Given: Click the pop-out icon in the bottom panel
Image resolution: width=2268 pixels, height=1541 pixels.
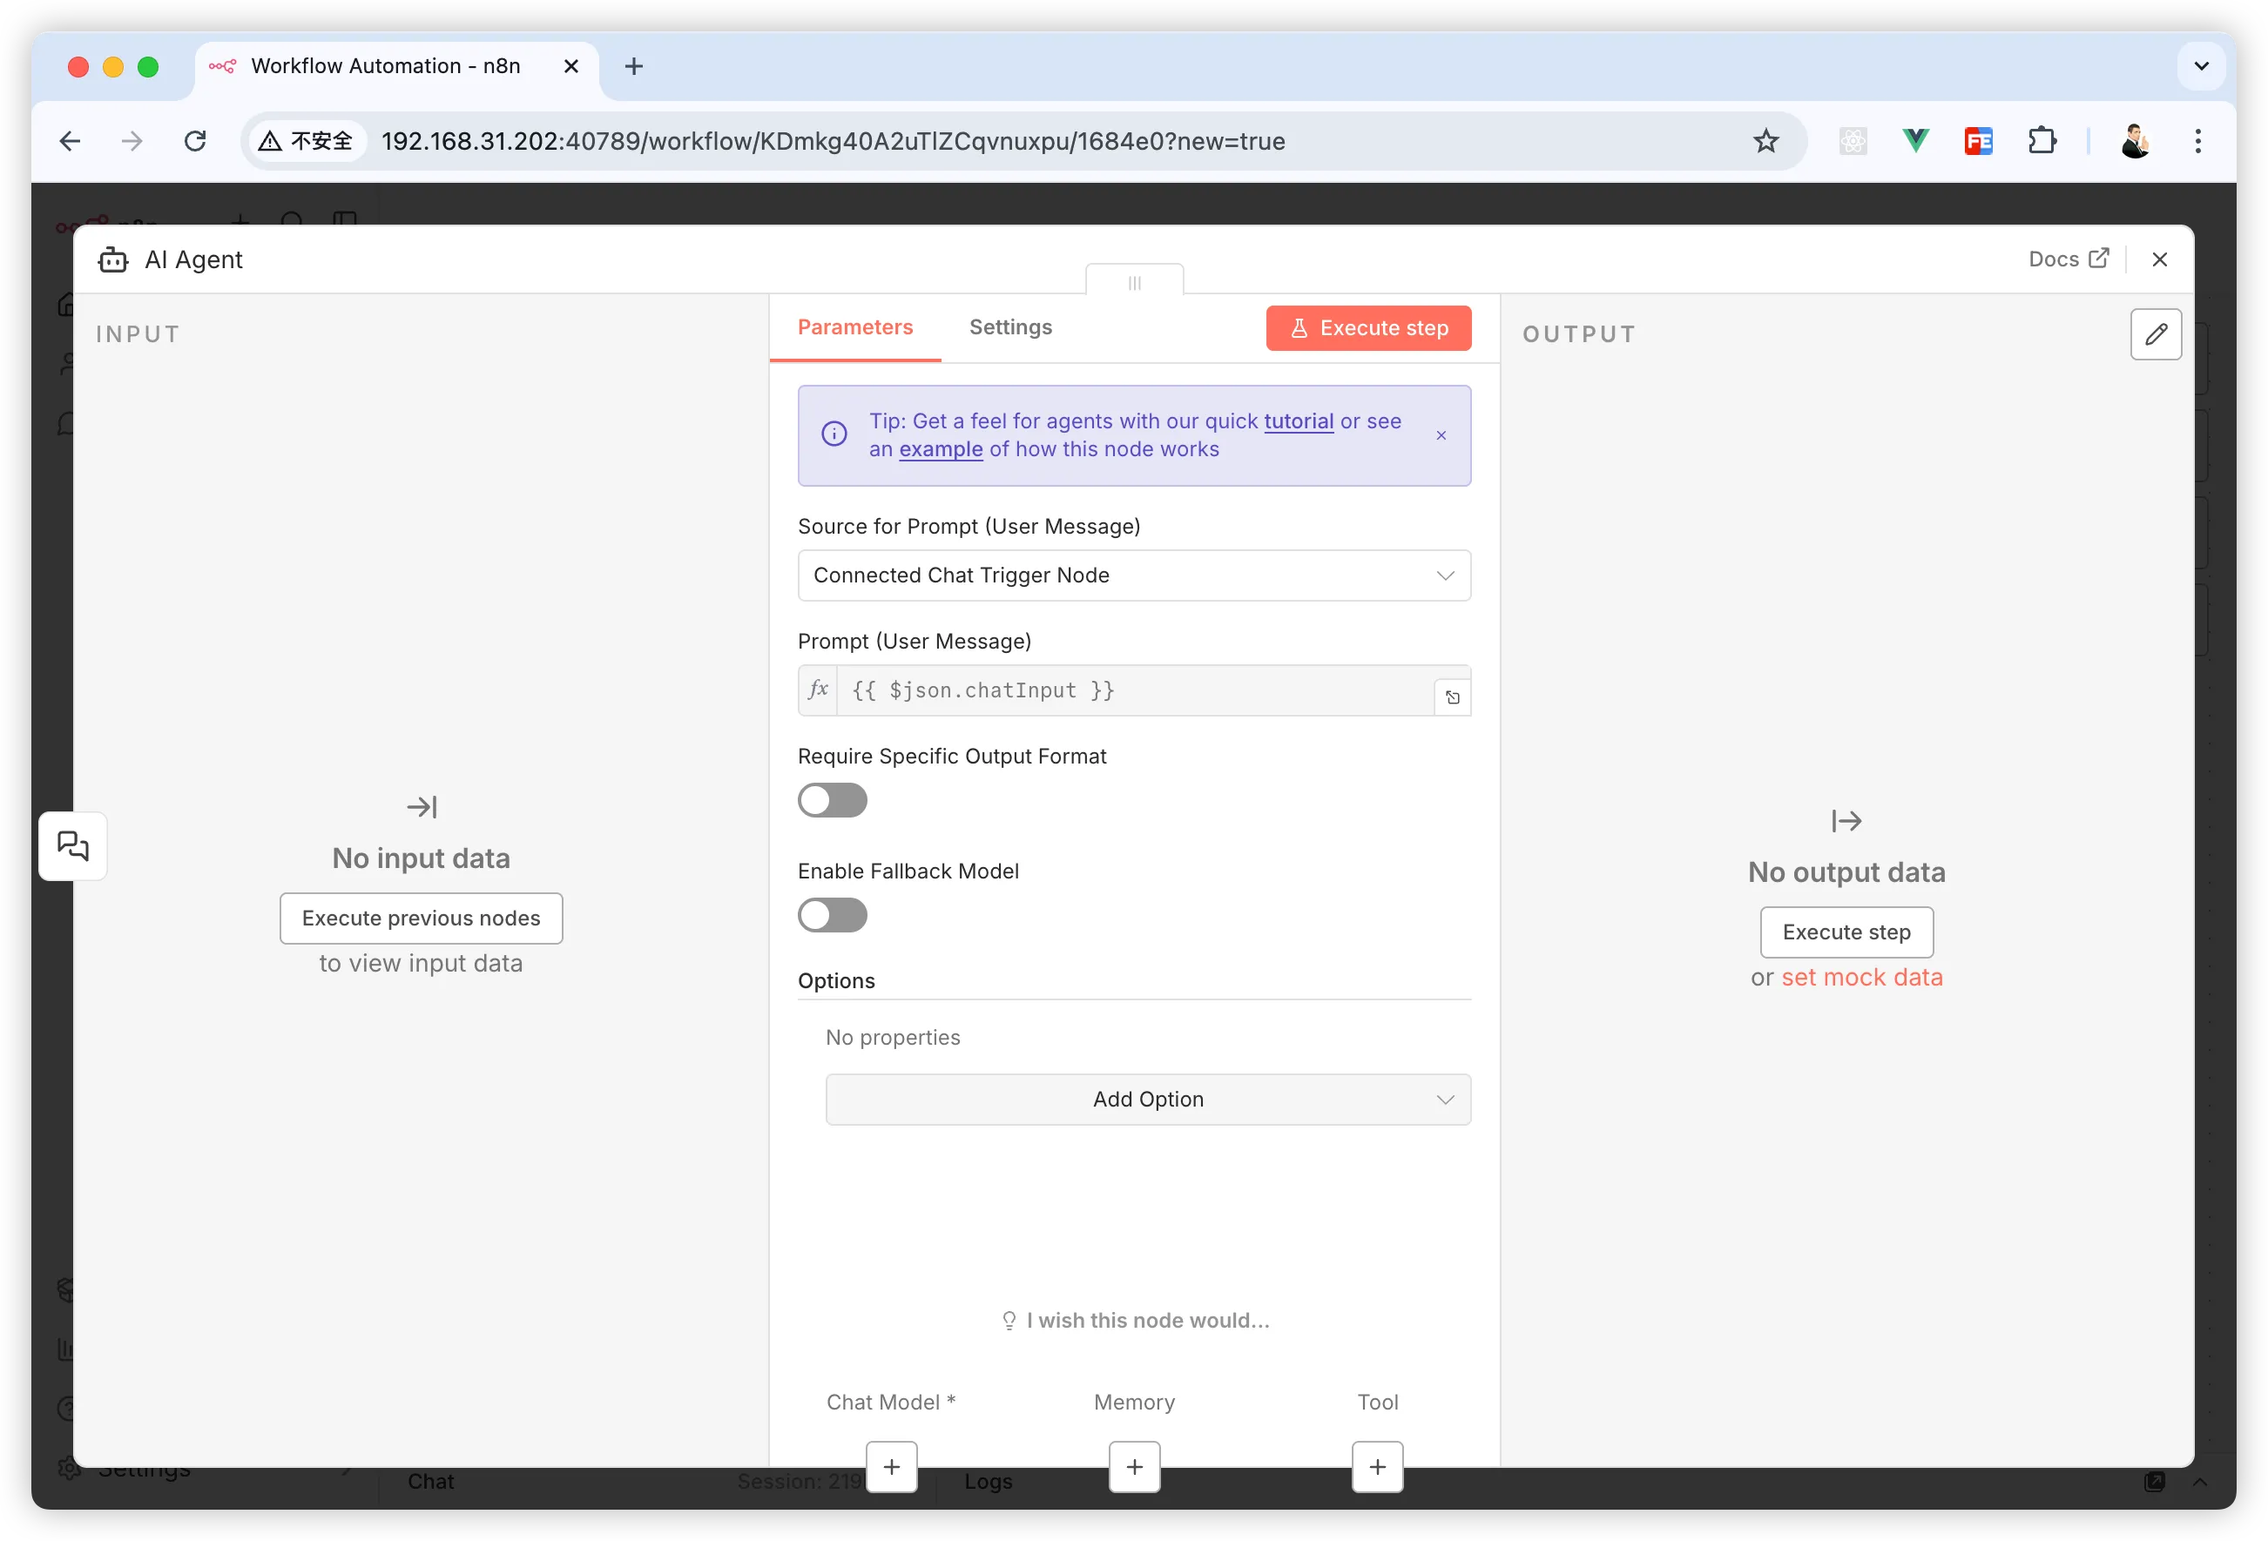Looking at the screenshot, I should tap(2154, 1482).
